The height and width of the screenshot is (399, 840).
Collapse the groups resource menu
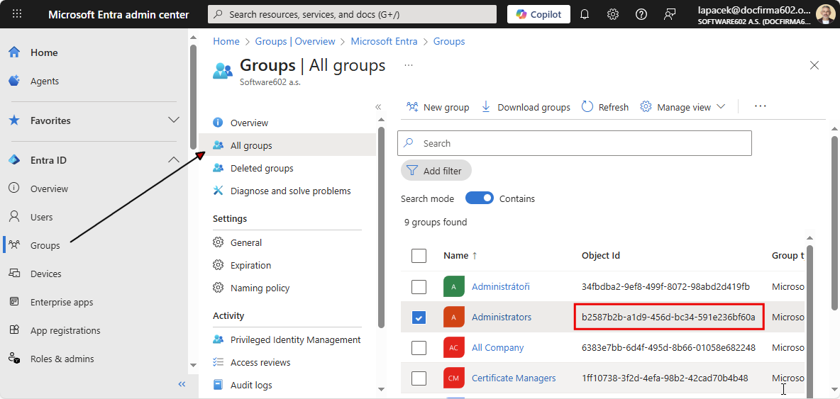378,107
